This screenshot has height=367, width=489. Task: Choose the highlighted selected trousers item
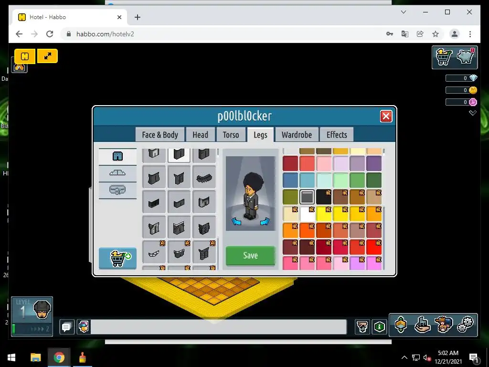pos(179,154)
